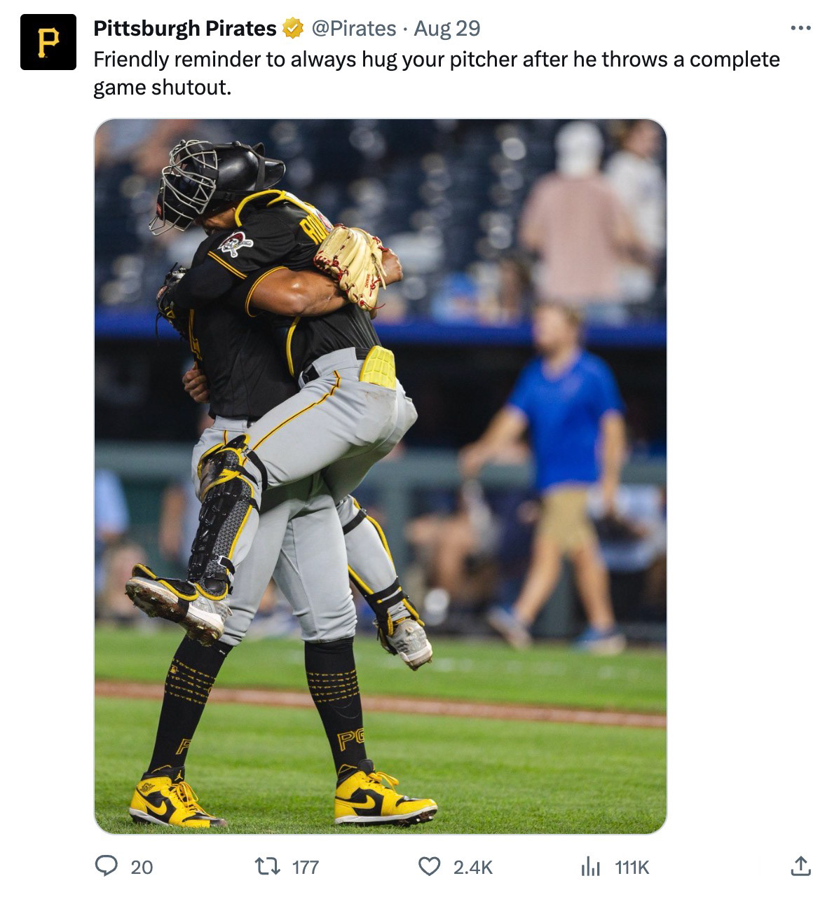Click the retweet count 177

(306, 868)
